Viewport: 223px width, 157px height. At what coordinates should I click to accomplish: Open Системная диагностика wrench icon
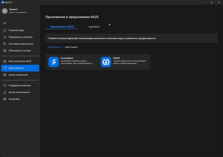pos(5,44)
